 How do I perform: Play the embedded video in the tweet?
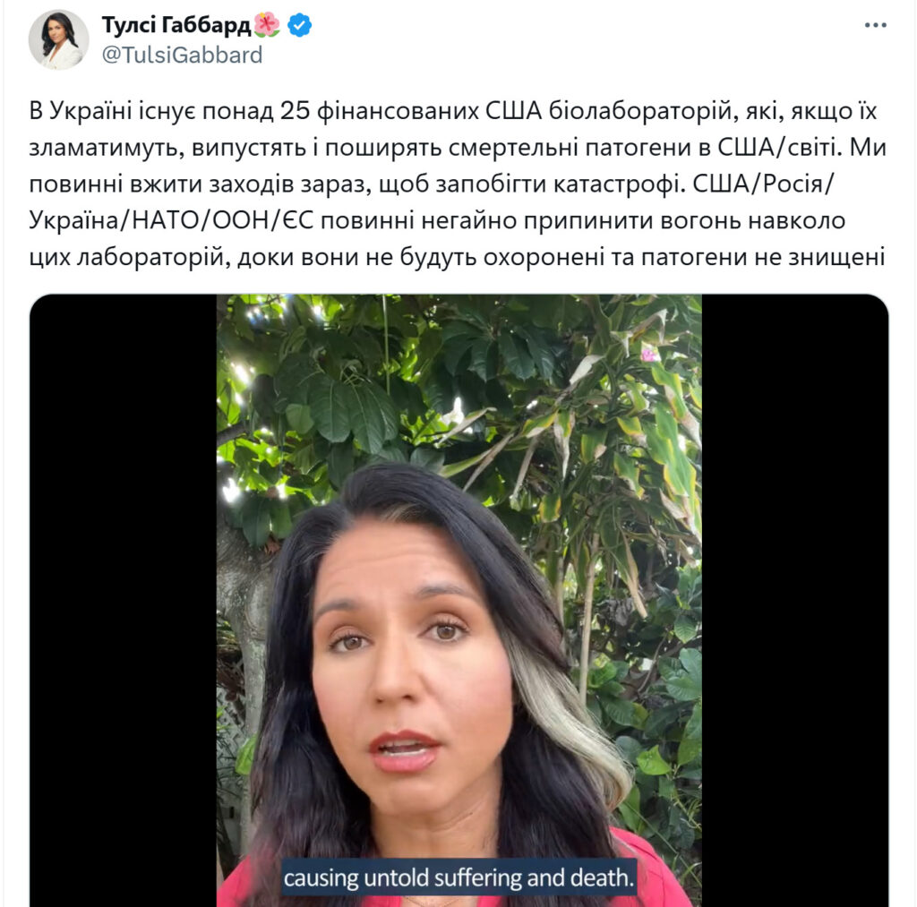pyautogui.click(x=459, y=601)
